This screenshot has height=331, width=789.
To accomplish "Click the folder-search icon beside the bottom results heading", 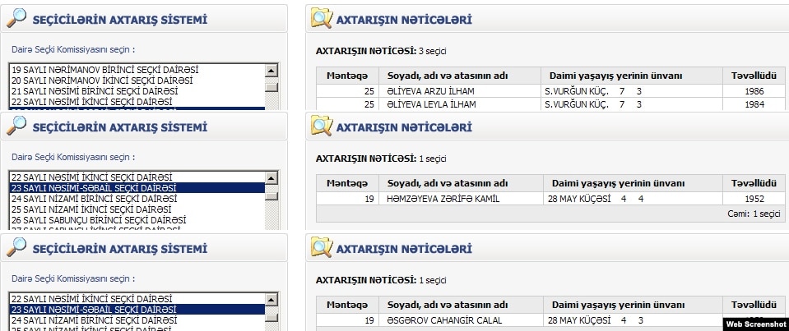I will point(322,248).
